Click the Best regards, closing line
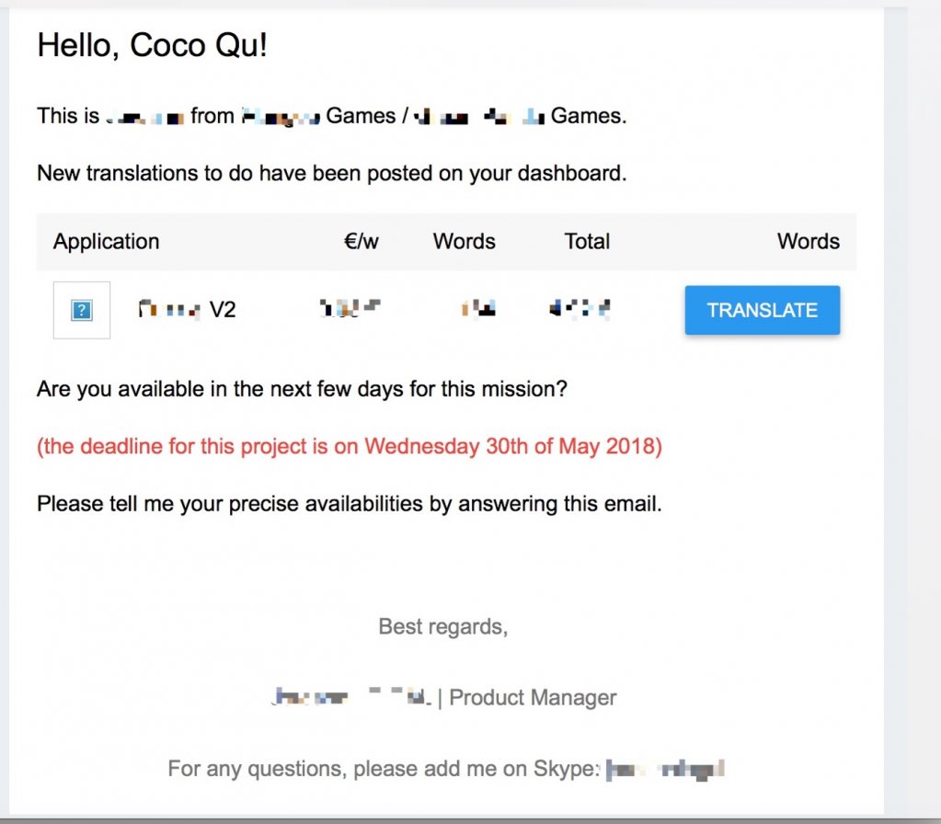The width and height of the screenshot is (941, 824). coord(442,626)
